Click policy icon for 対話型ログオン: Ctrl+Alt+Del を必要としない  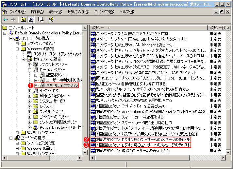(x=93, y=106)
